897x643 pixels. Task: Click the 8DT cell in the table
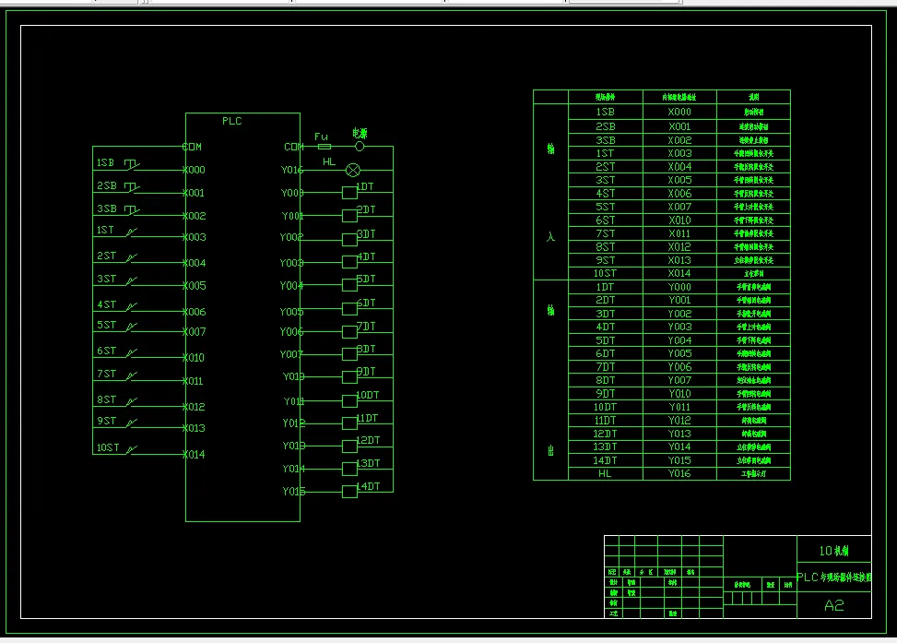point(606,380)
